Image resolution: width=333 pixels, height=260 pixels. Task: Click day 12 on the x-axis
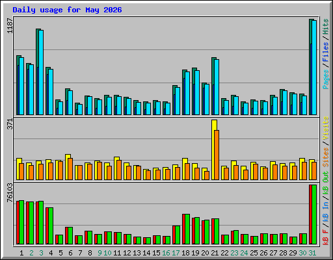click(x=127, y=253)
